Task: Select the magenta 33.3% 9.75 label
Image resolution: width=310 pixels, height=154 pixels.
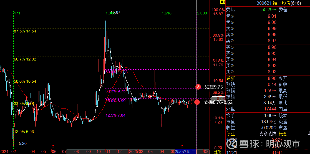Action: click(x=115, y=91)
